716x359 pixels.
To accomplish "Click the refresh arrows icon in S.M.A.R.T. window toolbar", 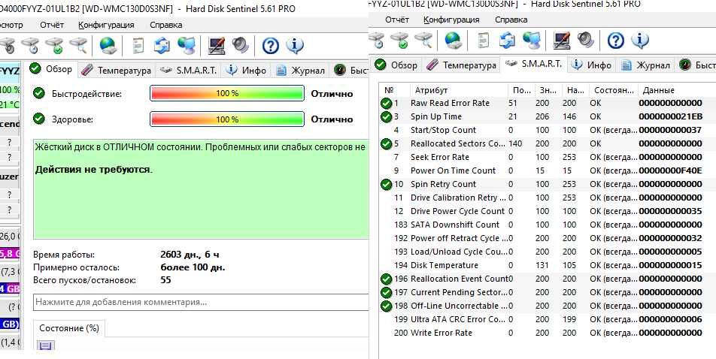I will 507,40.
